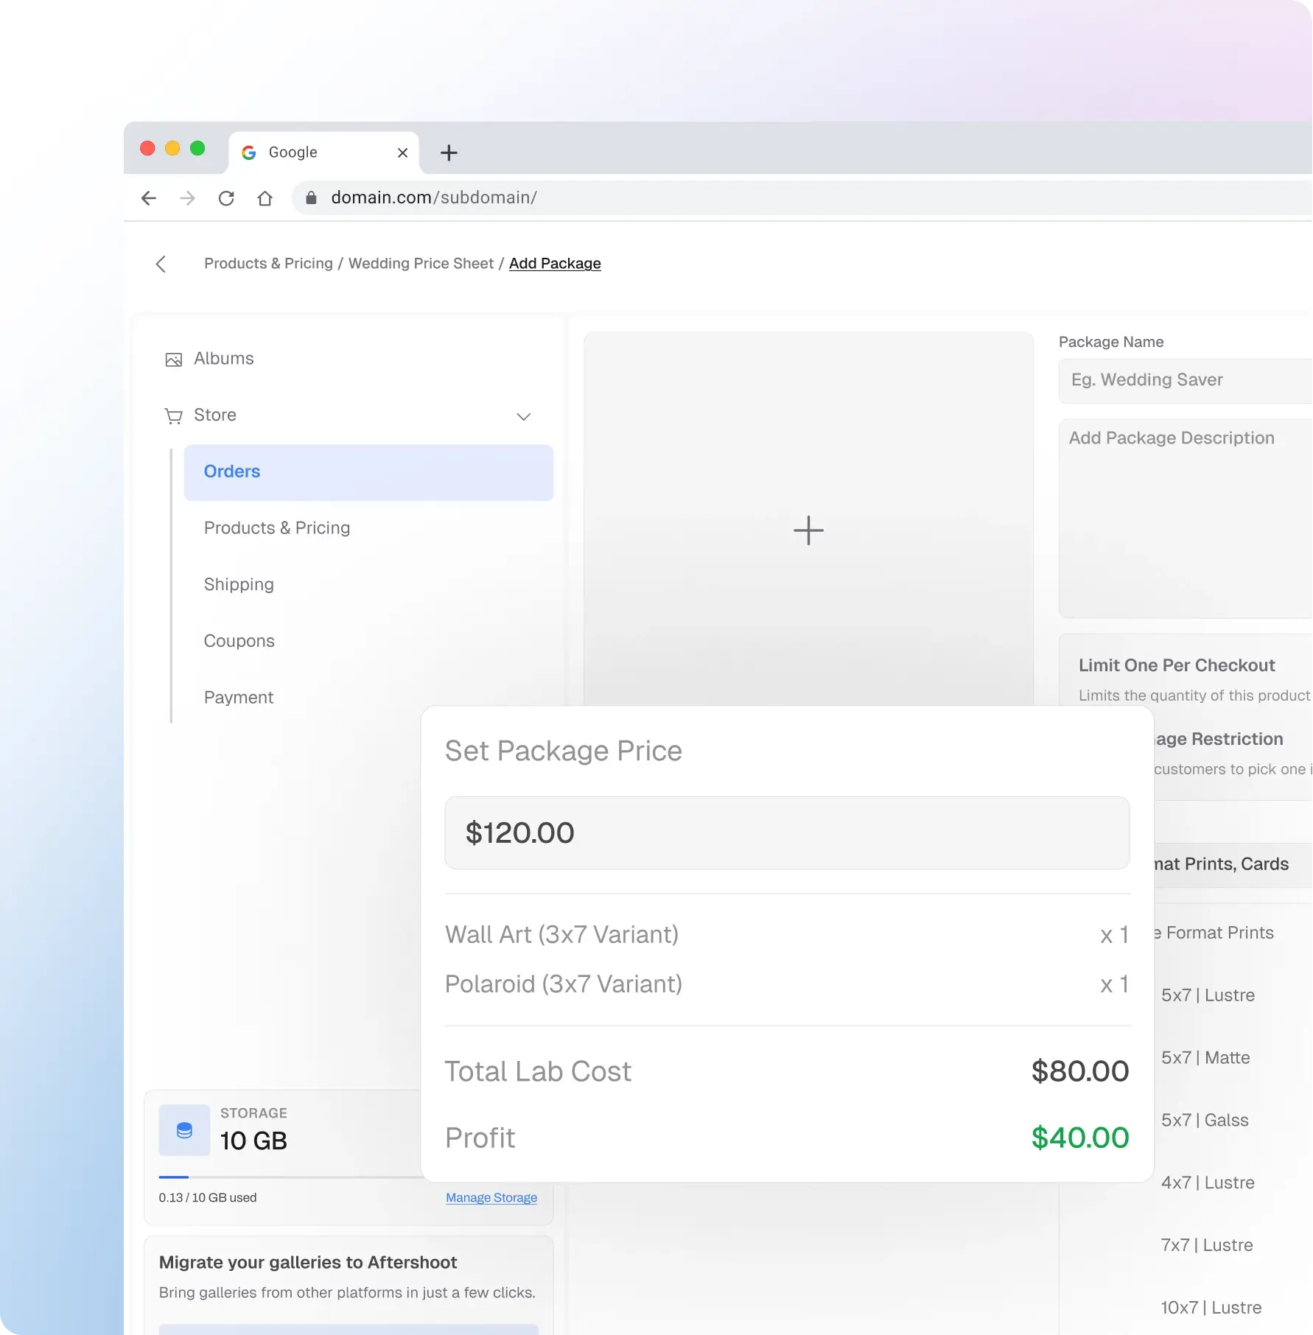The height and width of the screenshot is (1335, 1313).
Task: Click the padlock site security icon
Action: tap(311, 197)
